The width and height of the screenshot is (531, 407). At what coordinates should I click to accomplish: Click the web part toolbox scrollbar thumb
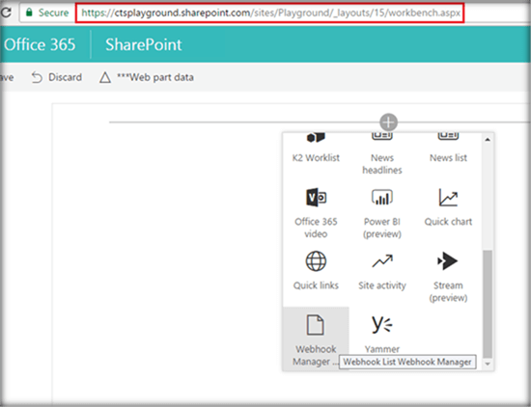[488, 304]
